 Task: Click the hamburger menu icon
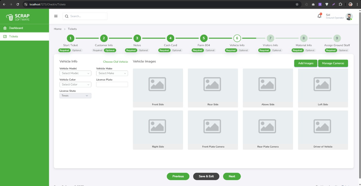[x=56, y=16]
